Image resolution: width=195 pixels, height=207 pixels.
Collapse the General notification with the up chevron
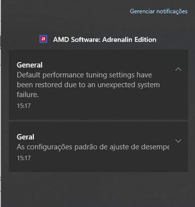[178, 69]
